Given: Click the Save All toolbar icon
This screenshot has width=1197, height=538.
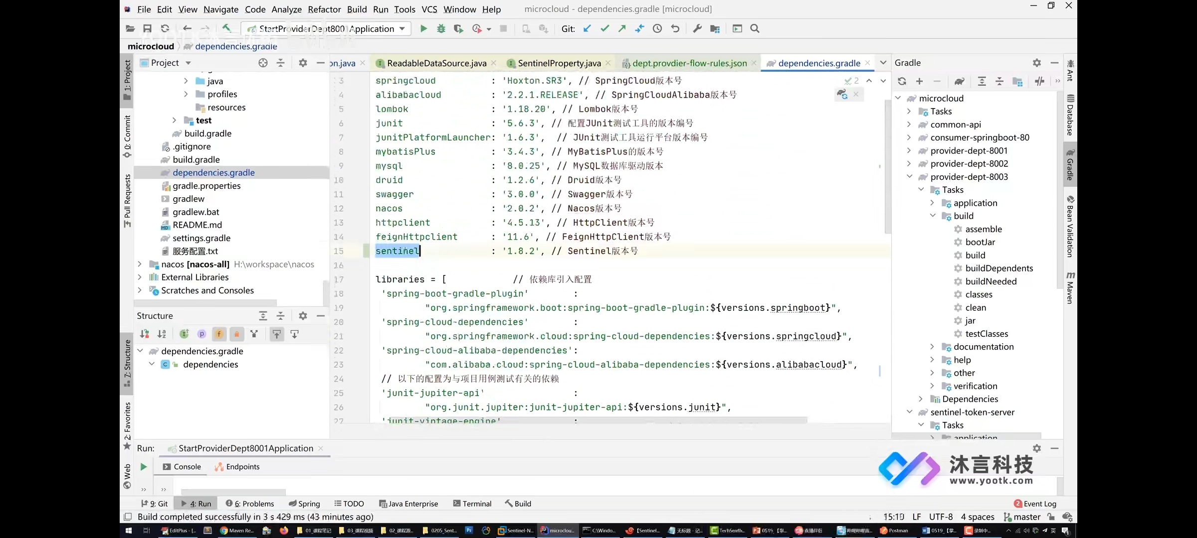Looking at the screenshot, I should coord(147,29).
